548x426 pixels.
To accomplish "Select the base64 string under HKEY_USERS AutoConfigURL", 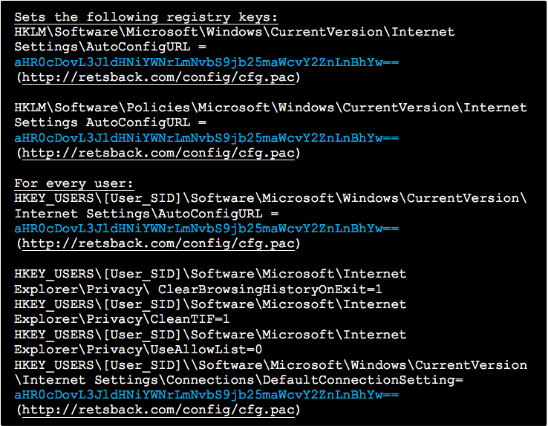I will click(x=206, y=229).
